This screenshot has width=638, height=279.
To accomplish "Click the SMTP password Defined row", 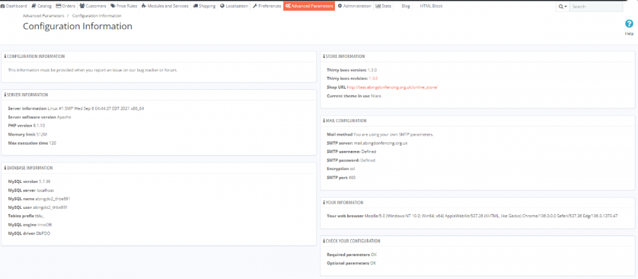I will (x=351, y=160).
